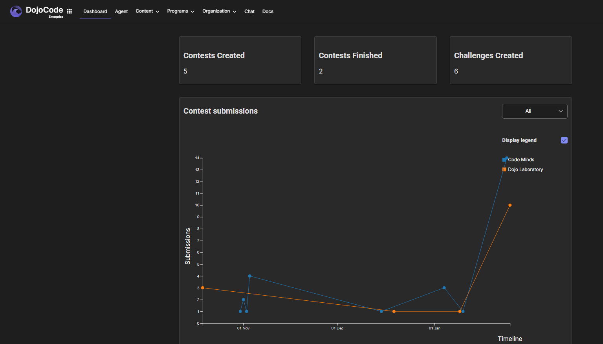Expand the Programs menu

coord(181,11)
